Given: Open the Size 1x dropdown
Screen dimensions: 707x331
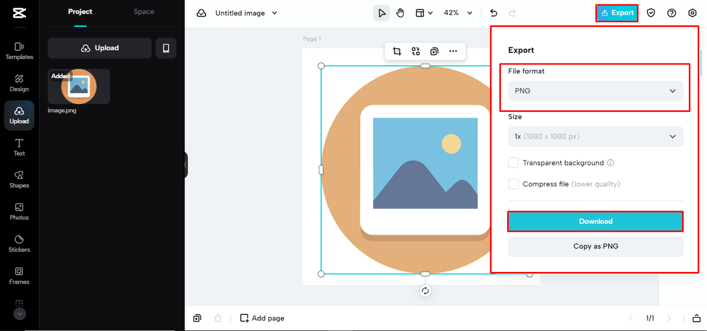Looking at the screenshot, I should (595, 136).
